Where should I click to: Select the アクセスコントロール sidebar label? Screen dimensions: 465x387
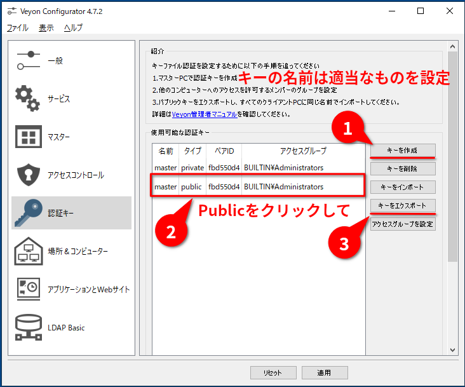tap(76, 175)
